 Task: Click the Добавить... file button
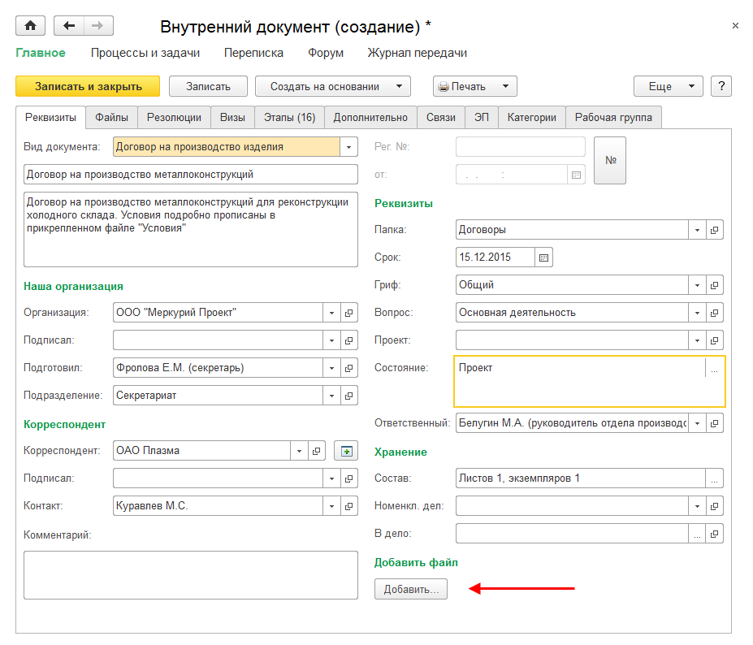[410, 590]
